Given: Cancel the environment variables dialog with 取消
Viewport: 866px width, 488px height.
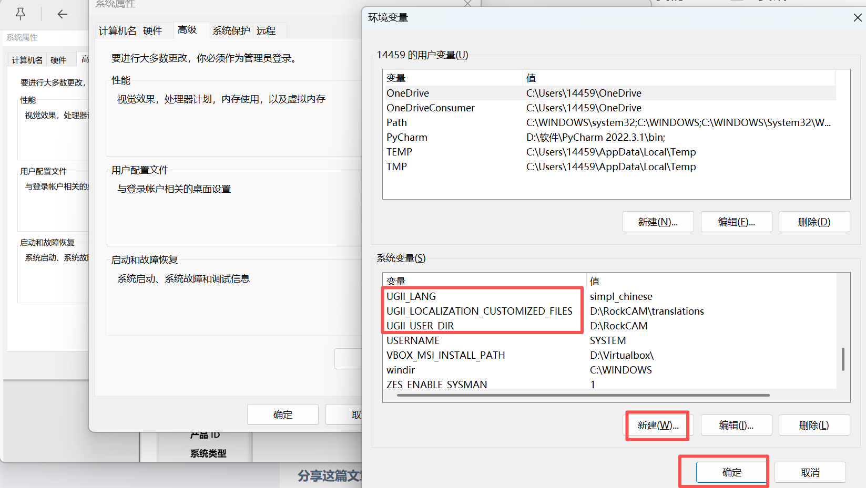Looking at the screenshot, I should [x=810, y=472].
